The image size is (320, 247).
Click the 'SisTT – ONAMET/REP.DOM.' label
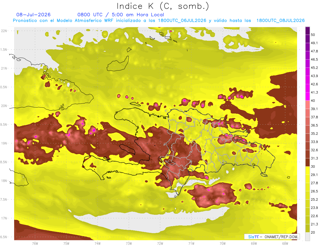pyautogui.click(x=272, y=237)
